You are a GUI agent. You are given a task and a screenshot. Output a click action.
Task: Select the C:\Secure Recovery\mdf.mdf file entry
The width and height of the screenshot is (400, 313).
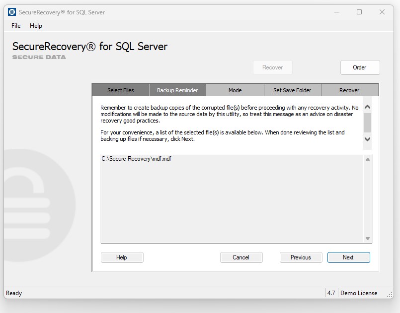click(x=137, y=159)
